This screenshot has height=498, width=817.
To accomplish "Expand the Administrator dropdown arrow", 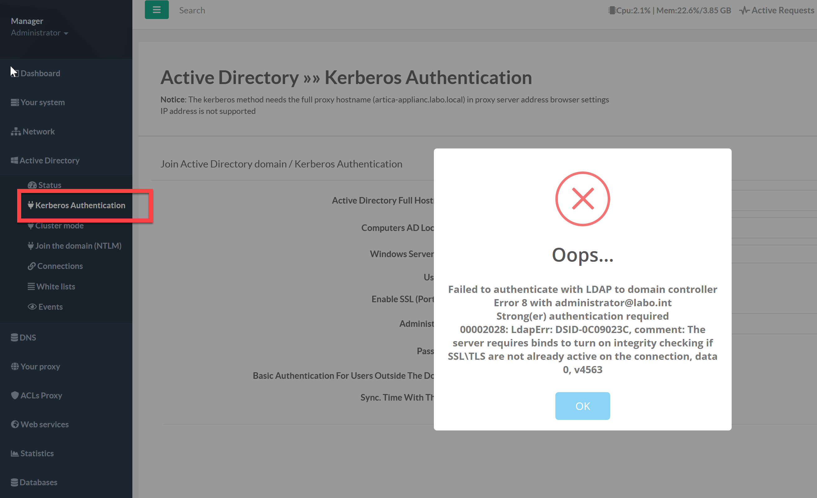I will tap(66, 33).
